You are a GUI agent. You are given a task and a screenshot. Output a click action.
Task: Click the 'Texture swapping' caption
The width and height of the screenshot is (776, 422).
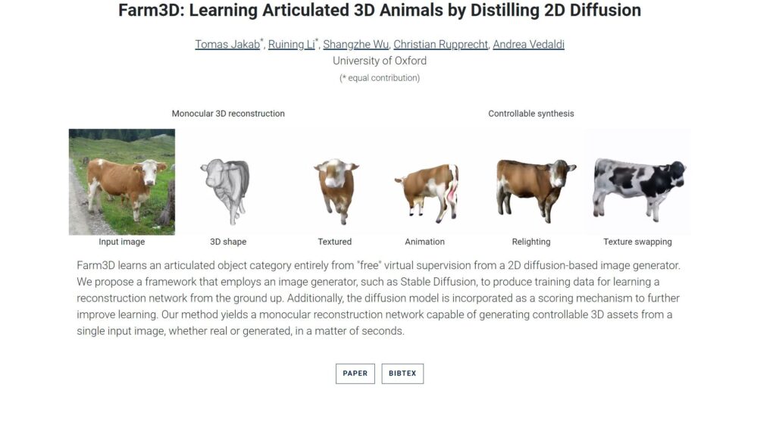pos(637,242)
